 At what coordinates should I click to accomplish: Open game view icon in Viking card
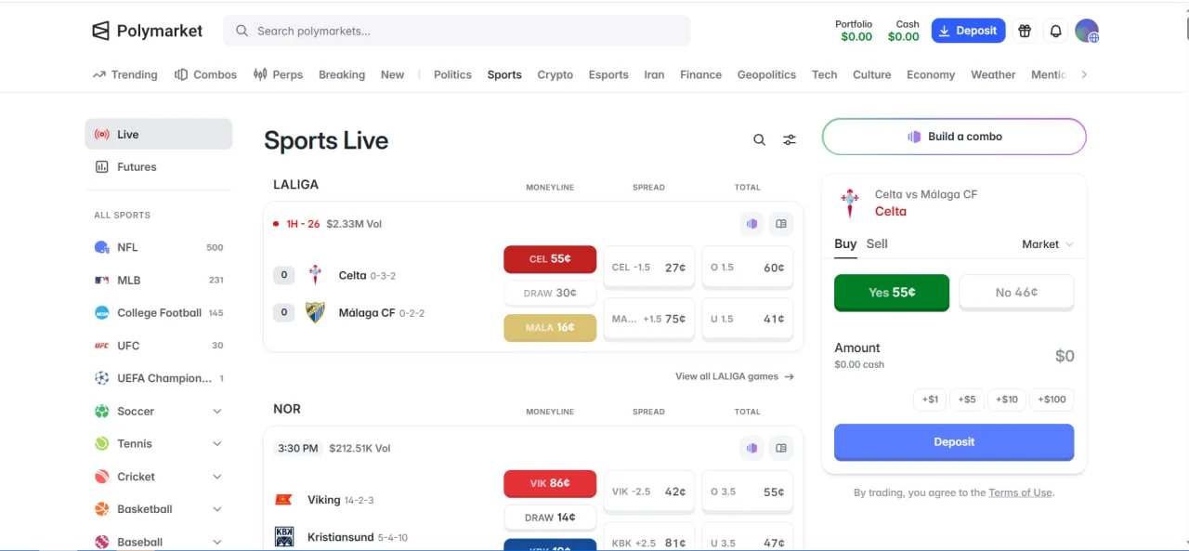click(x=781, y=448)
